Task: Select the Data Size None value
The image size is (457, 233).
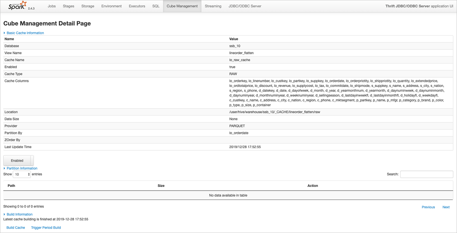Action: (234, 119)
